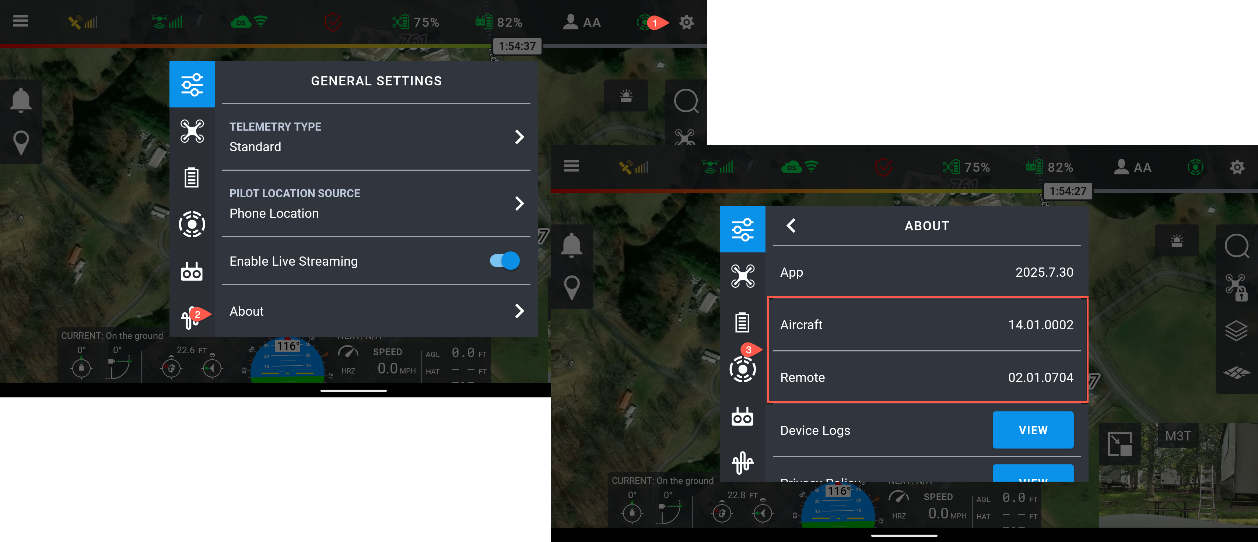Open map layers icon in About screenshot
This screenshot has height=542, width=1258.
1237,330
